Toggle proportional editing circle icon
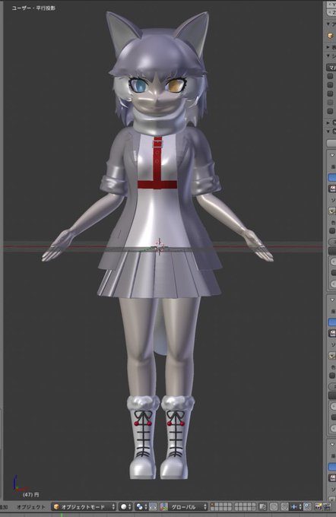The width and height of the screenshot is (336, 517). pos(274,507)
